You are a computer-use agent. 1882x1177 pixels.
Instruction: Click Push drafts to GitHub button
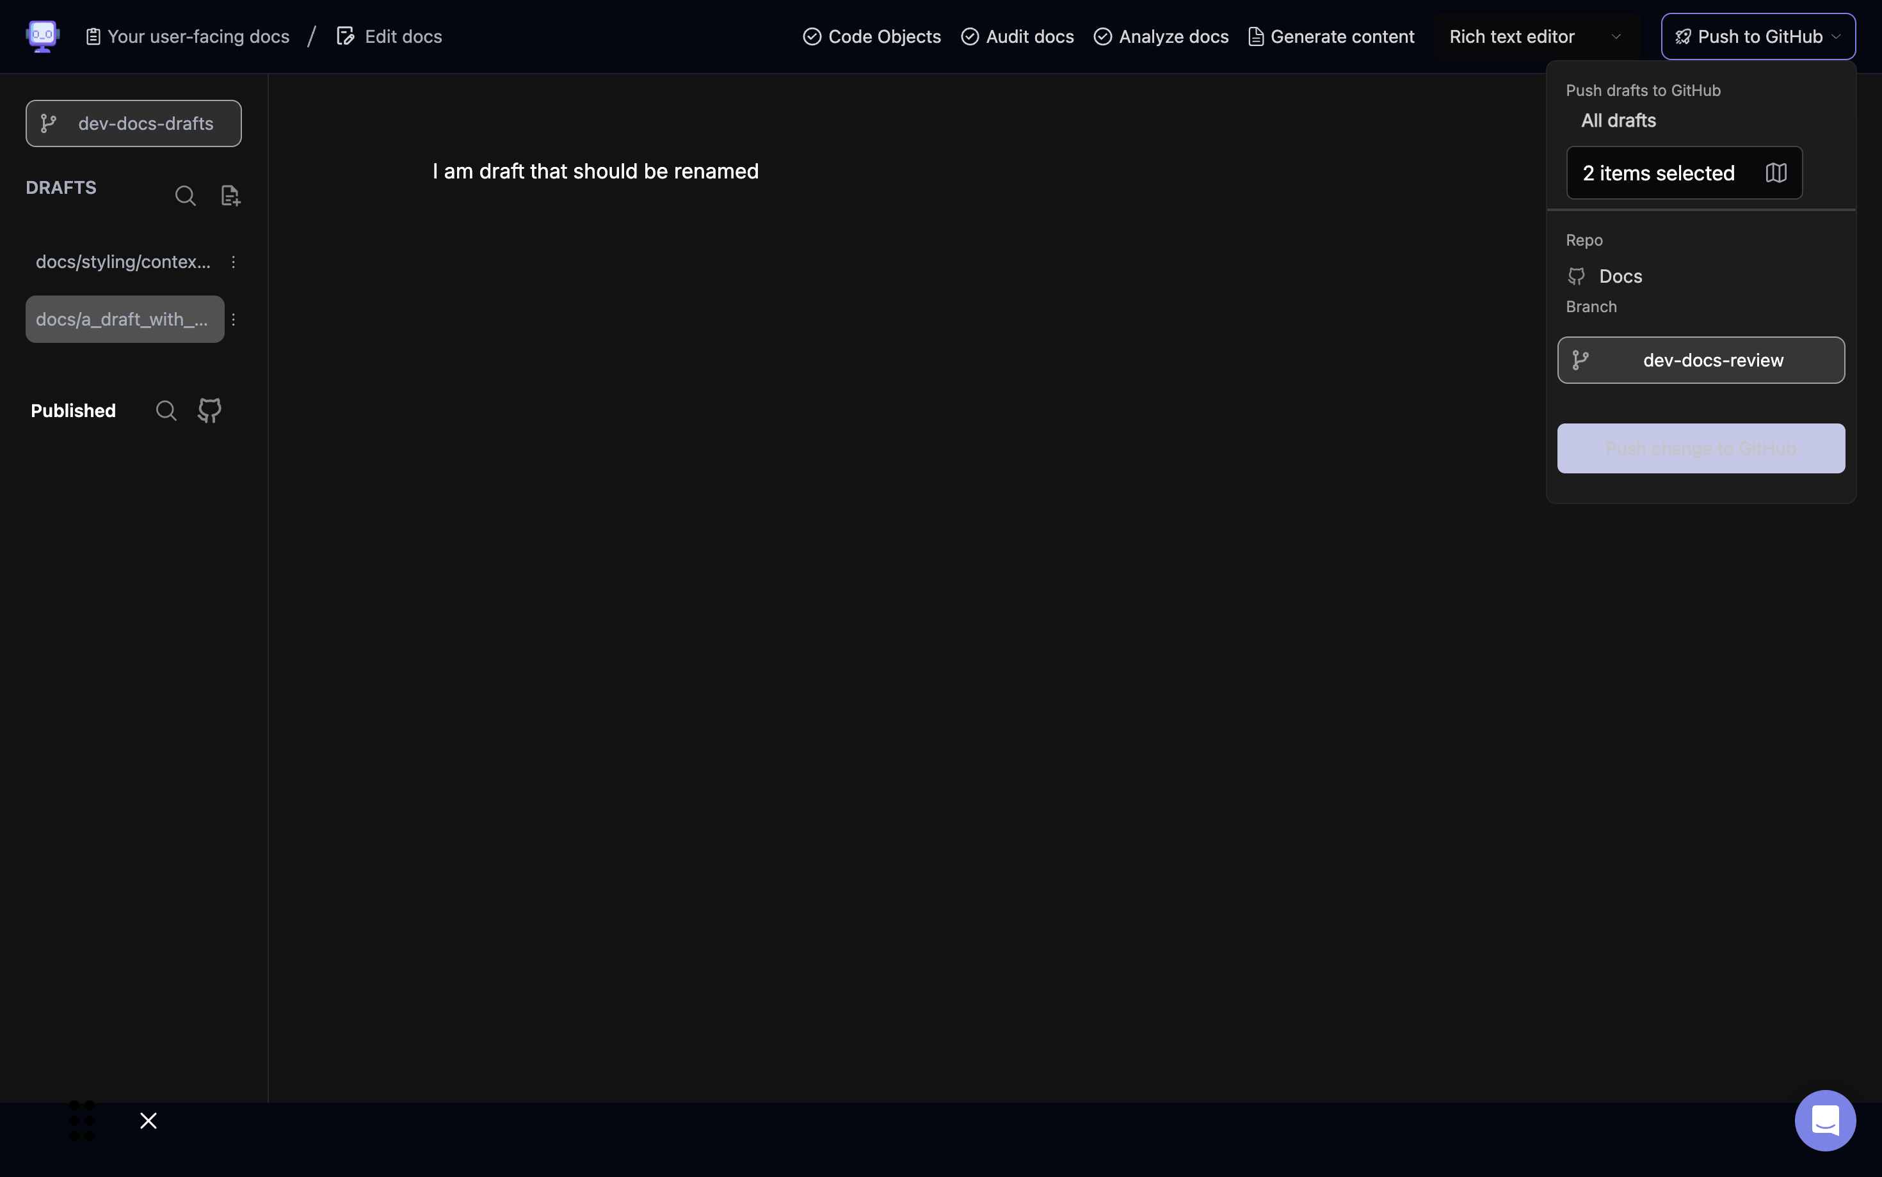[1700, 448]
